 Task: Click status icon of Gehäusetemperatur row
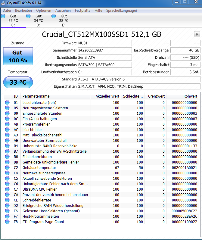[x=7, y=167]
